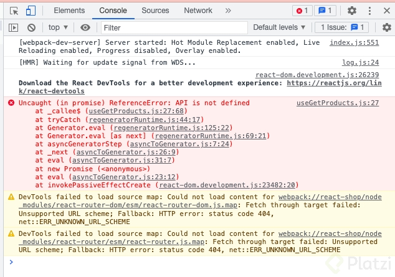Image resolution: width=395 pixels, height=277 pixels.
Task: Open regeneratorRuntime.js:44:17 stack link
Action: point(145,120)
